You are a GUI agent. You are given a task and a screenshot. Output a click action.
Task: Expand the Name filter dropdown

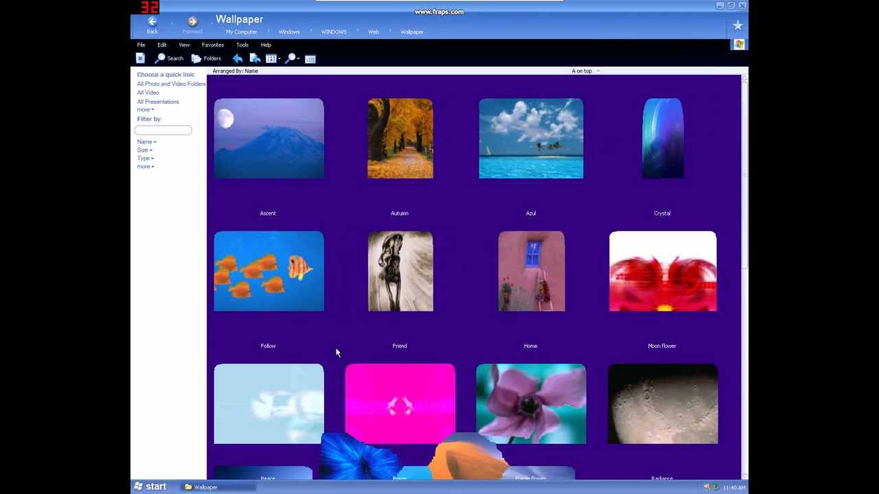coord(146,141)
